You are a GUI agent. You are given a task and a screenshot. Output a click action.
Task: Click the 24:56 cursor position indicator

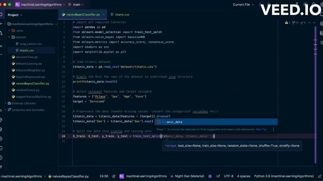pos(104,176)
